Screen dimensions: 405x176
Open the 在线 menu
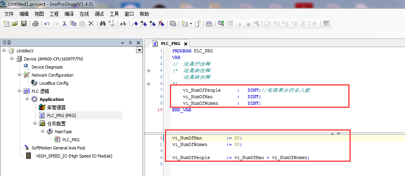pyautogui.click(x=84, y=14)
